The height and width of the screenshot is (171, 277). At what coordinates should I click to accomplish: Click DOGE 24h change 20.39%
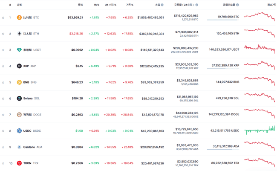pyautogui.click(x=110, y=115)
